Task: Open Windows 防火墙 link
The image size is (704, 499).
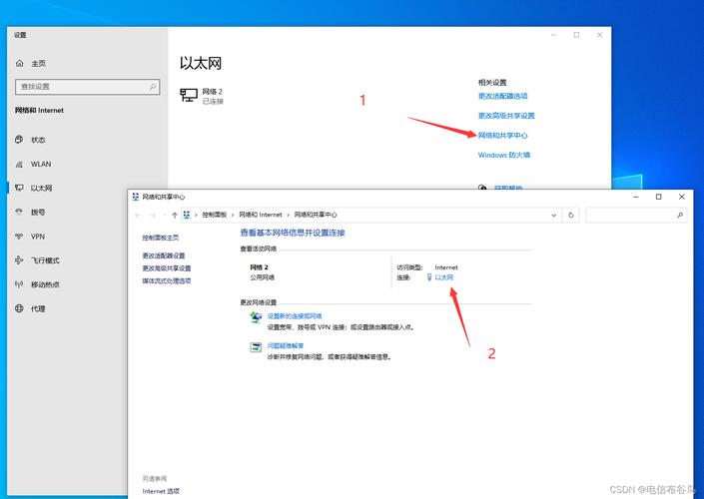Action: tap(503, 155)
